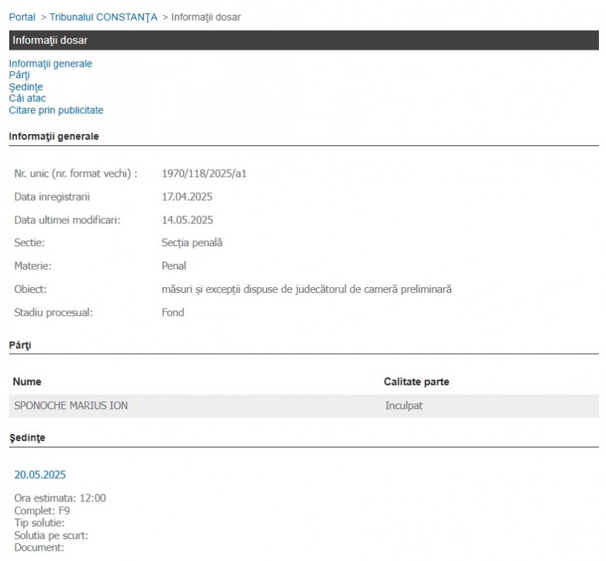This screenshot has width=606, height=561.
Task: Click the Sectie label
Action: click(29, 243)
